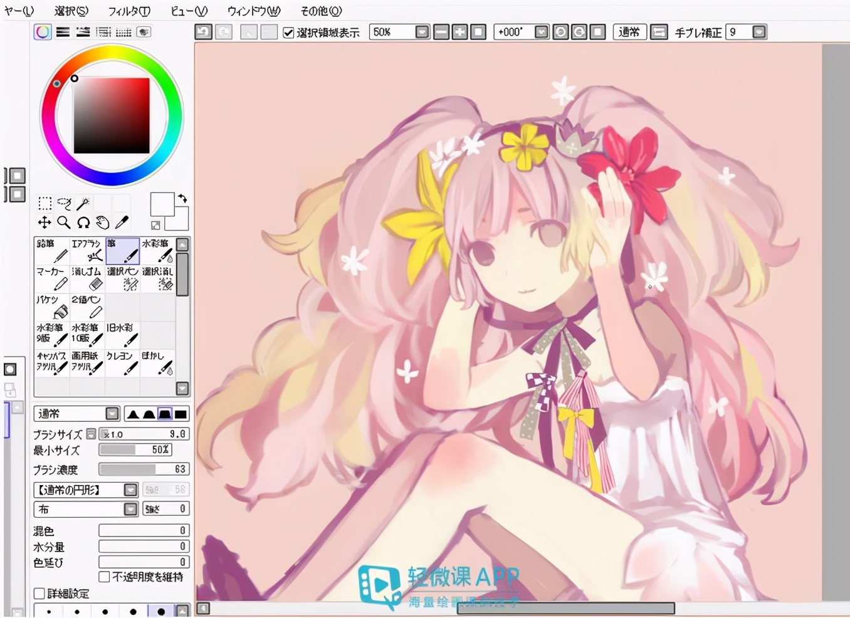This screenshot has width=850, height=618.
Task: Choose the 水彩筆 9版 brush
Action: 52,335
